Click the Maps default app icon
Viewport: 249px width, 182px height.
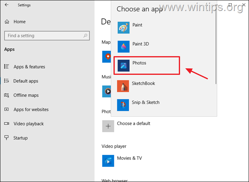pyautogui.click(x=107, y=57)
